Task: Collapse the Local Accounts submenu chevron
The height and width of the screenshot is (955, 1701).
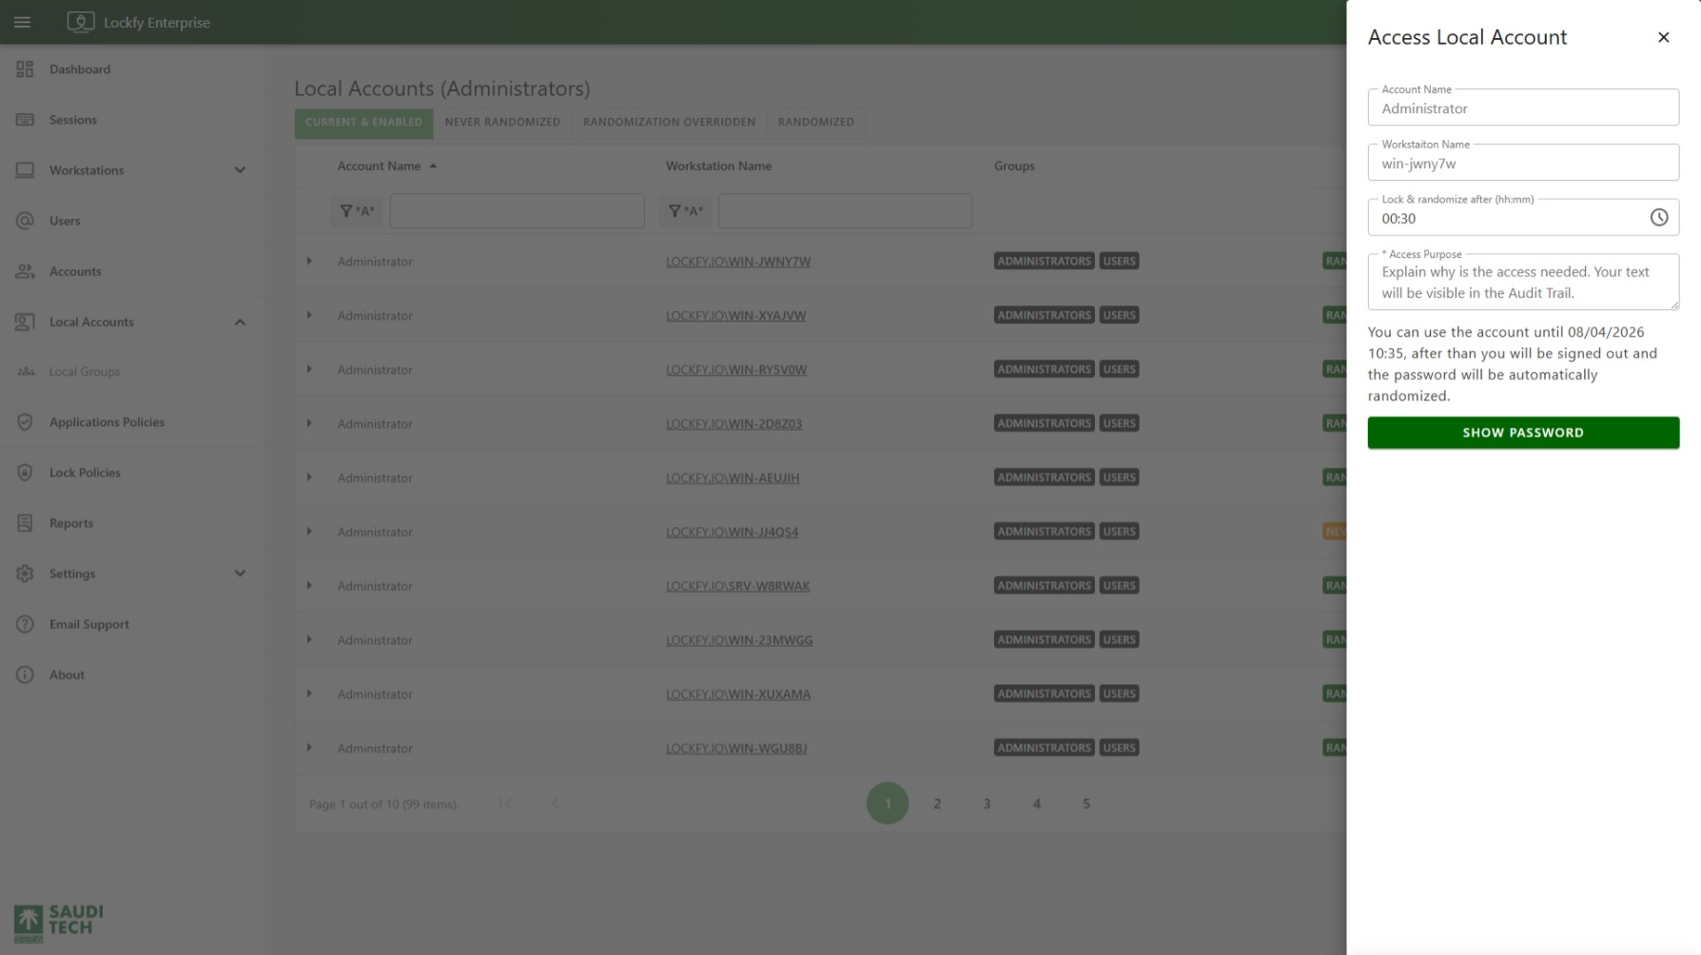Action: click(x=240, y=322)
